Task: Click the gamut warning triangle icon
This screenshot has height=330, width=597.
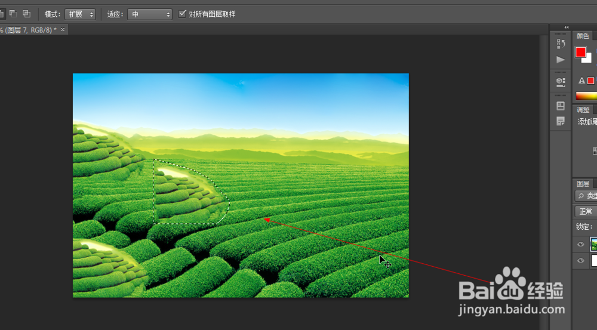Action: tap(581, 81)
